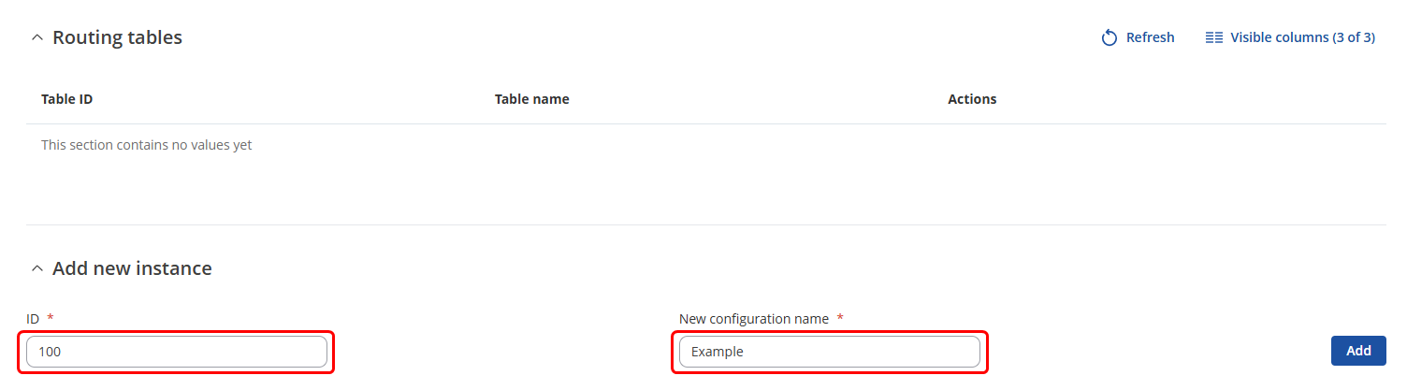Click the Table name column header
Screen dimensions: 1407x390
pyautogui.click(x=531, y=99)
